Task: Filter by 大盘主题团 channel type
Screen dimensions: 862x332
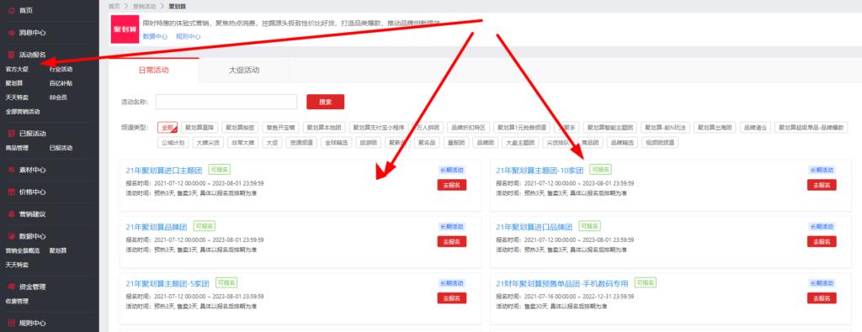Action: click(x=519, y=143)
